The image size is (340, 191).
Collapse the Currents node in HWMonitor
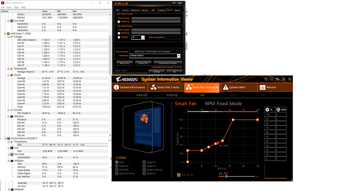tap(8, 110)
